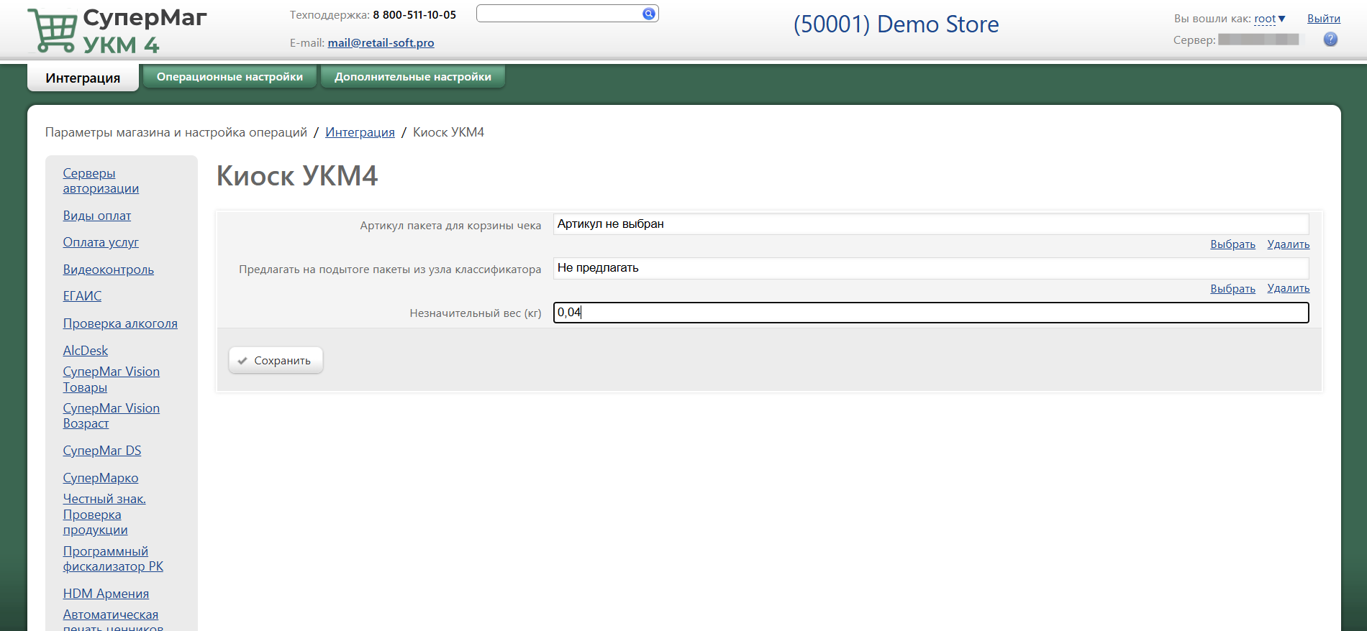
Task: Click Выбрать for the receipt bag article
Action: coord(1232,244)
